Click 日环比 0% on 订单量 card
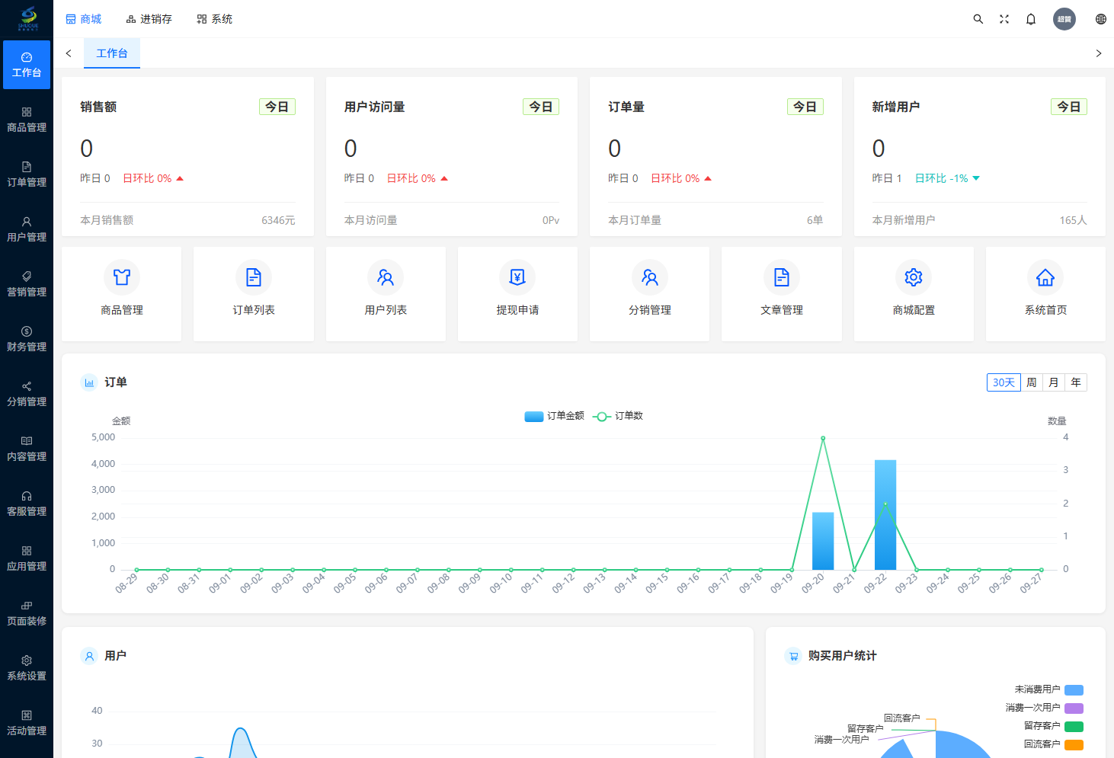This screenshot has height=758, width=1114. tap(681, 178)
